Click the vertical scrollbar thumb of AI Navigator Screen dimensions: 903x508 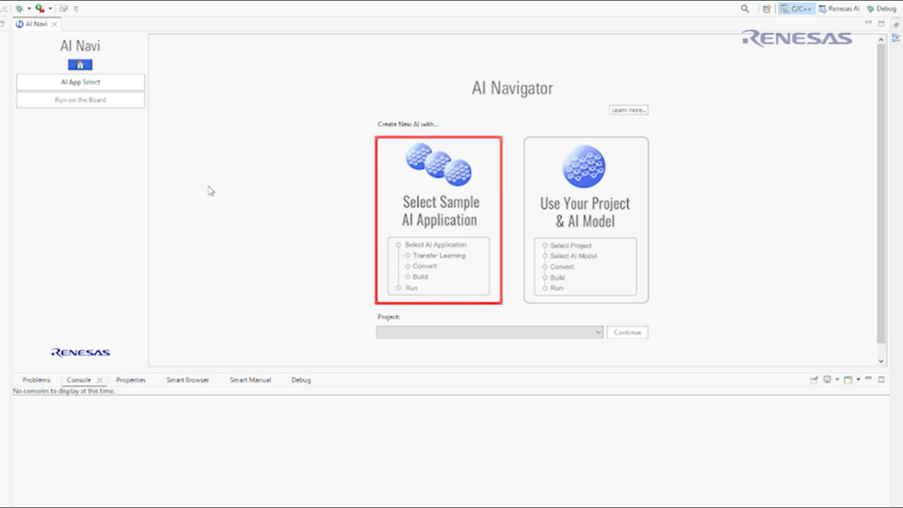880,194
